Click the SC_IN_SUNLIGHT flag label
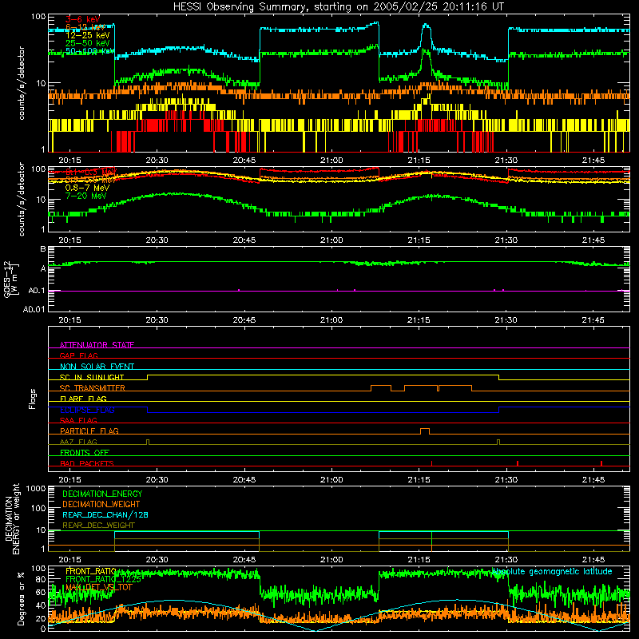The height and width of the screenshot is (639, 639). pos(92,377)
